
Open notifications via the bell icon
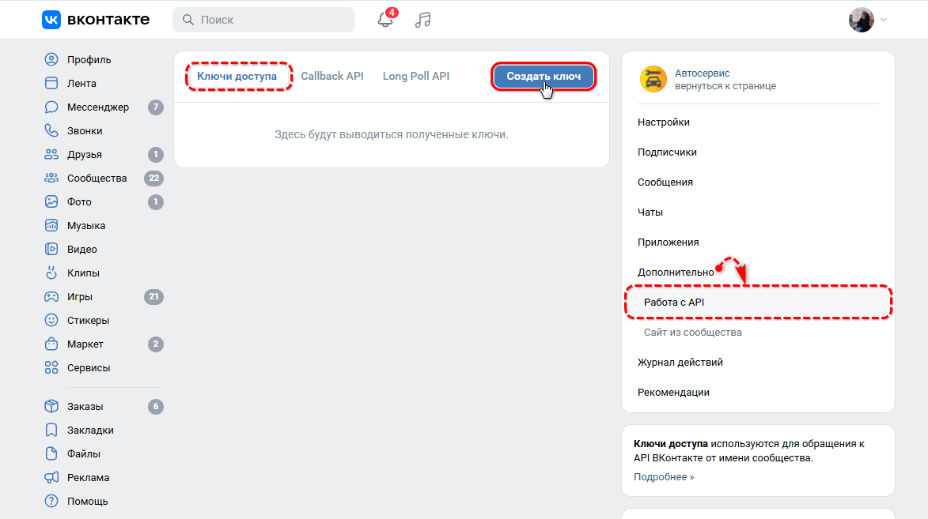tap(385, 20)
